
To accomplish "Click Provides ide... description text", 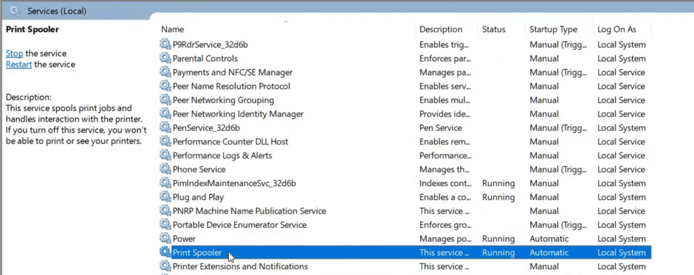I will click(x=444, y=114).
